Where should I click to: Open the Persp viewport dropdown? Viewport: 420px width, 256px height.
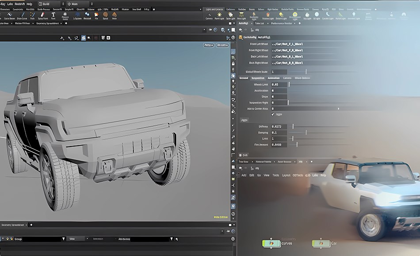coord(208,45)
